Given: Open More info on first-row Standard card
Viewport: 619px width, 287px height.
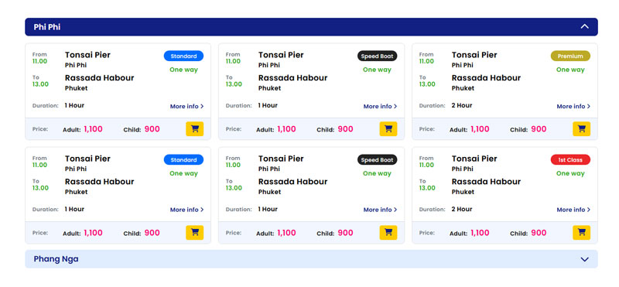Looking at the screenshot, I should click(x=186, y=106).
